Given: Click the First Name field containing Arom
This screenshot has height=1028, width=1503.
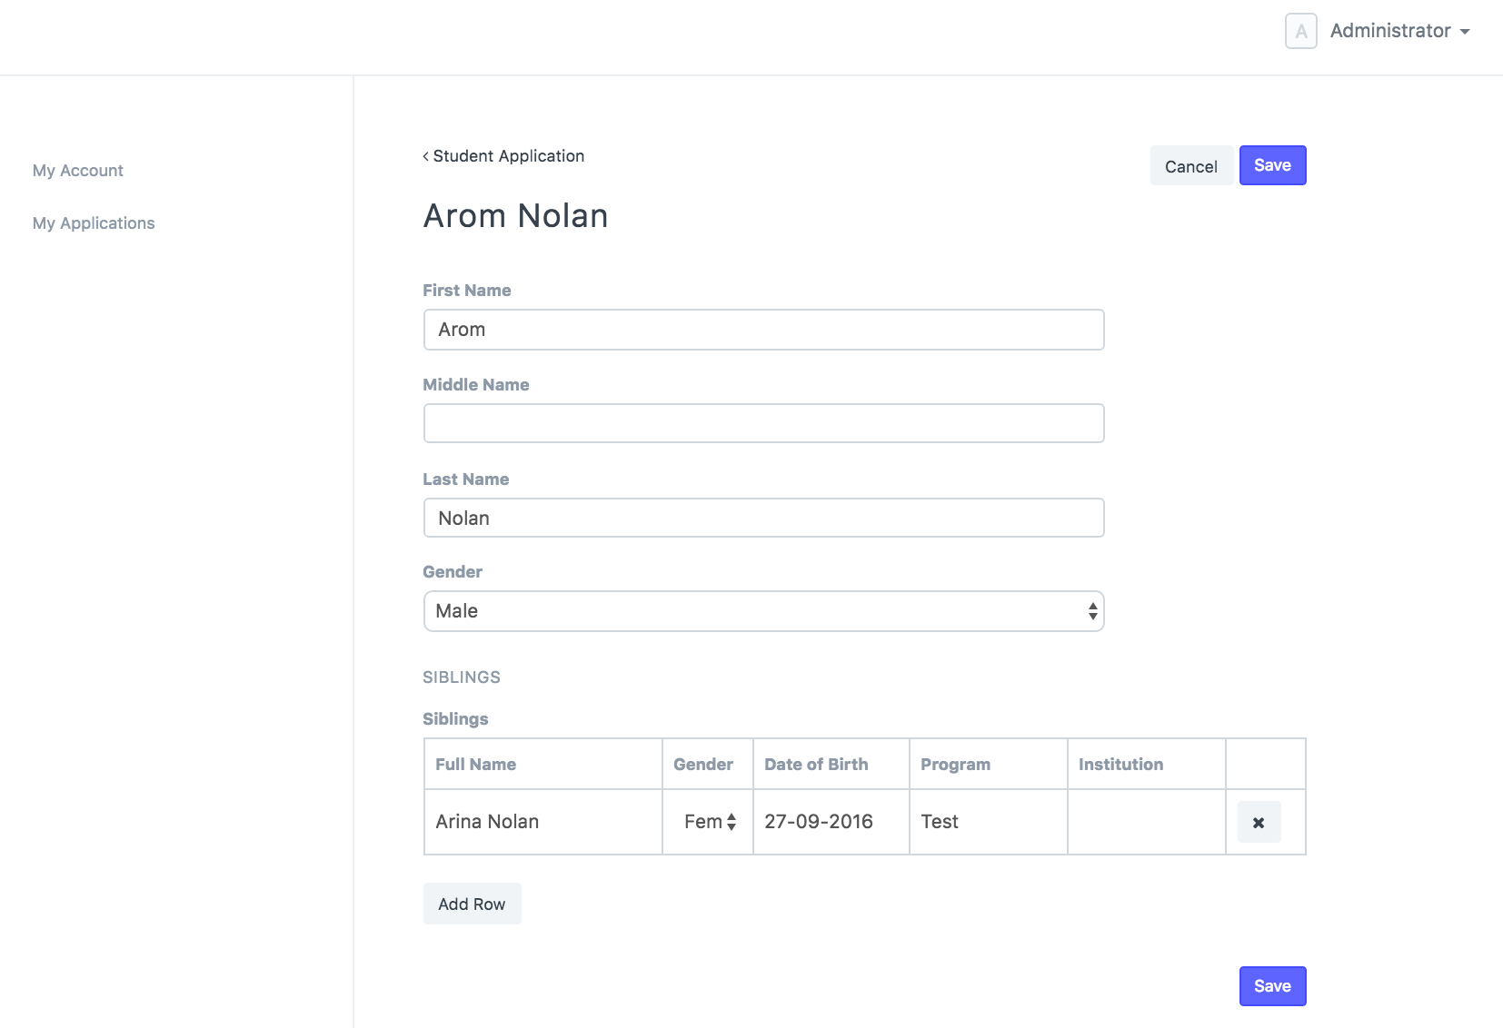Looking at the screenshot, I should pyautogui.click(x=763, y=330).
